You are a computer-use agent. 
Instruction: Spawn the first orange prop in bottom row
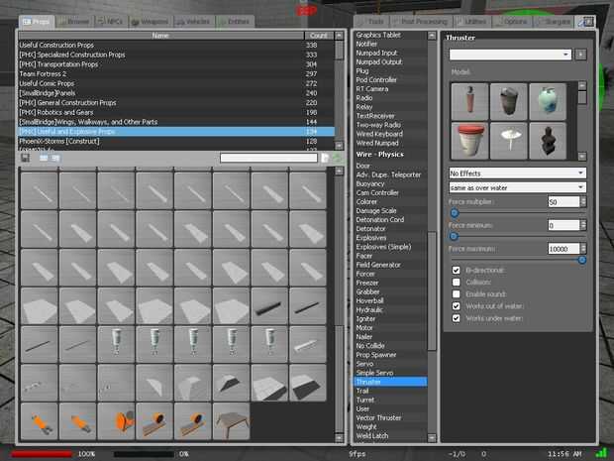(39, 423)
